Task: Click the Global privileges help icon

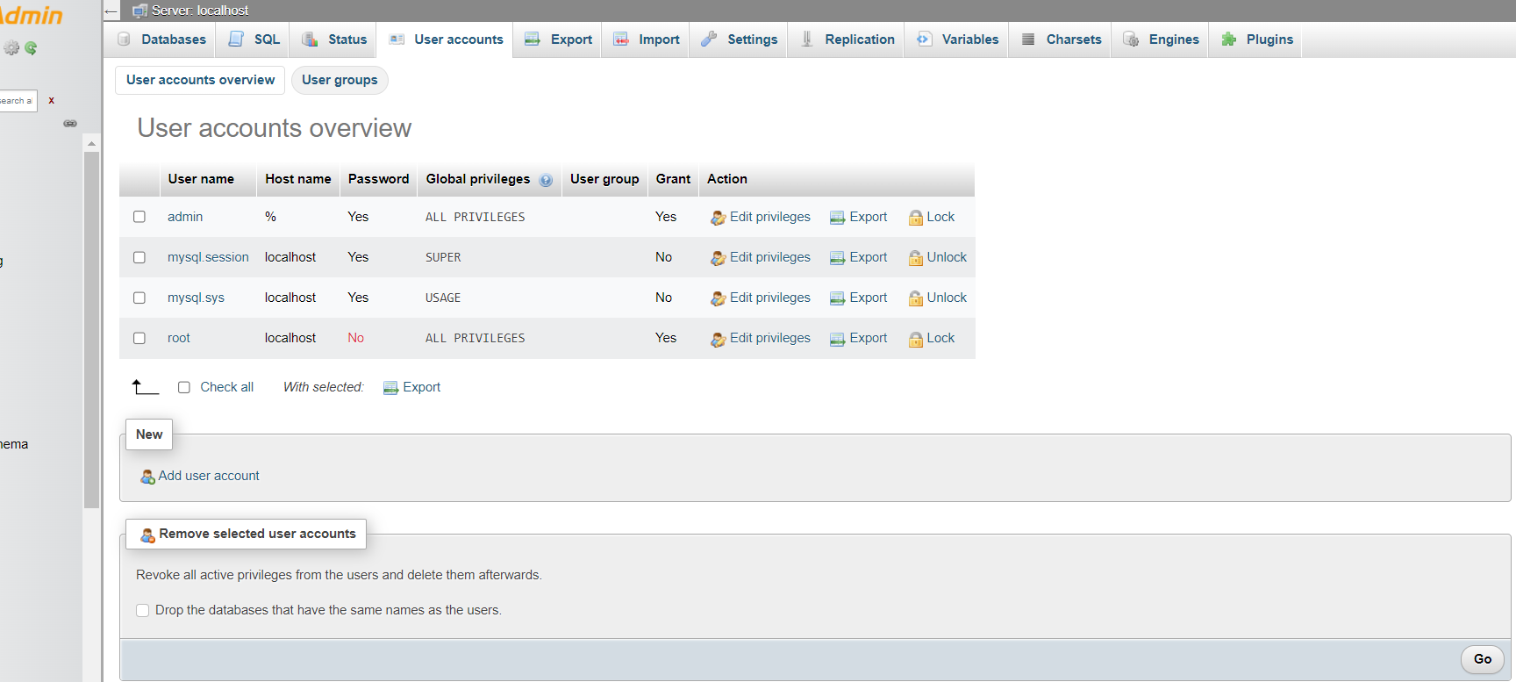Action: 546,180
